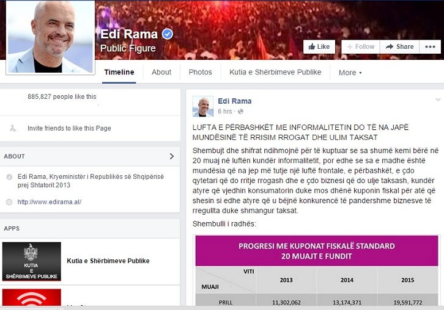Viewport: 444px width, 310px height.
Task: Open the Photos tab
Action: (200, 73)
